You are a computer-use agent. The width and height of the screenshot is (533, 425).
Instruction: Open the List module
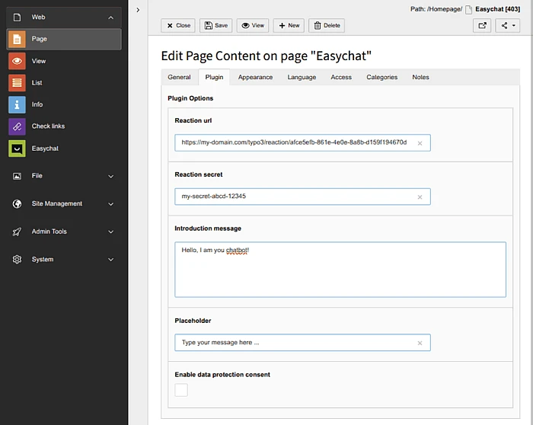37,82
